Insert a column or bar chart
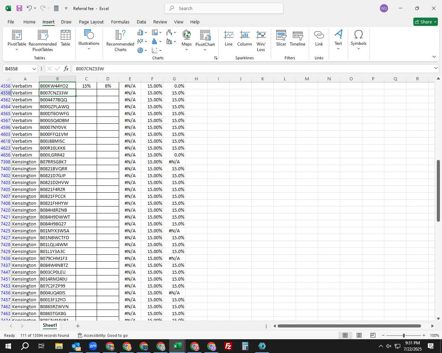442x353 pixels. click(x=142, y=32)
